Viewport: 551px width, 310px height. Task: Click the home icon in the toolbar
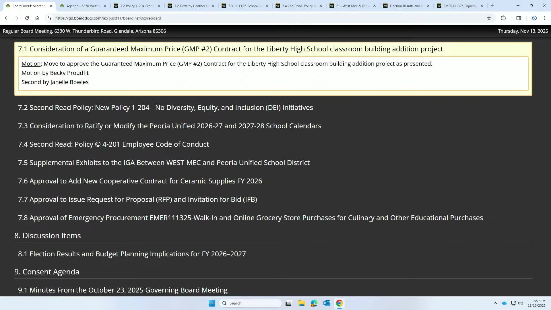point(37,18)
